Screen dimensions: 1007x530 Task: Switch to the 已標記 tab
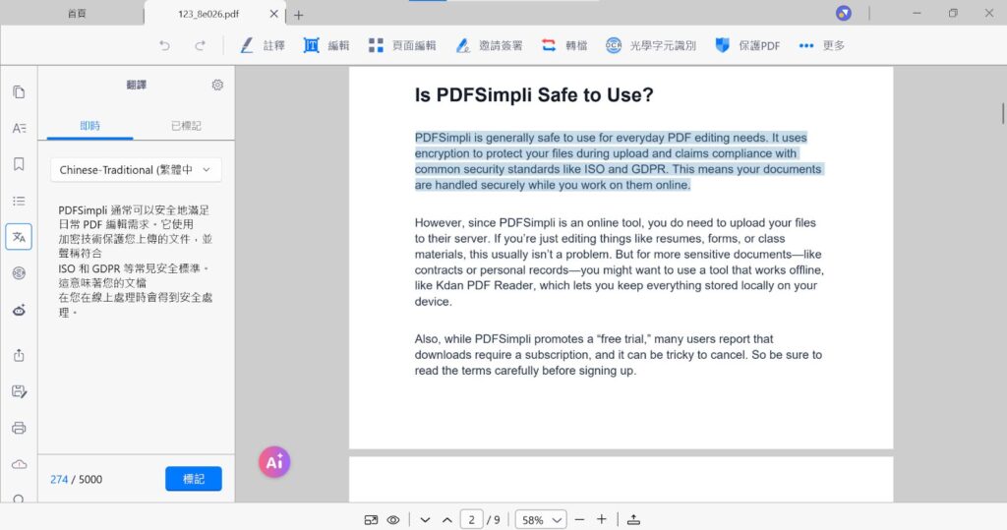(x=186, y=126)
